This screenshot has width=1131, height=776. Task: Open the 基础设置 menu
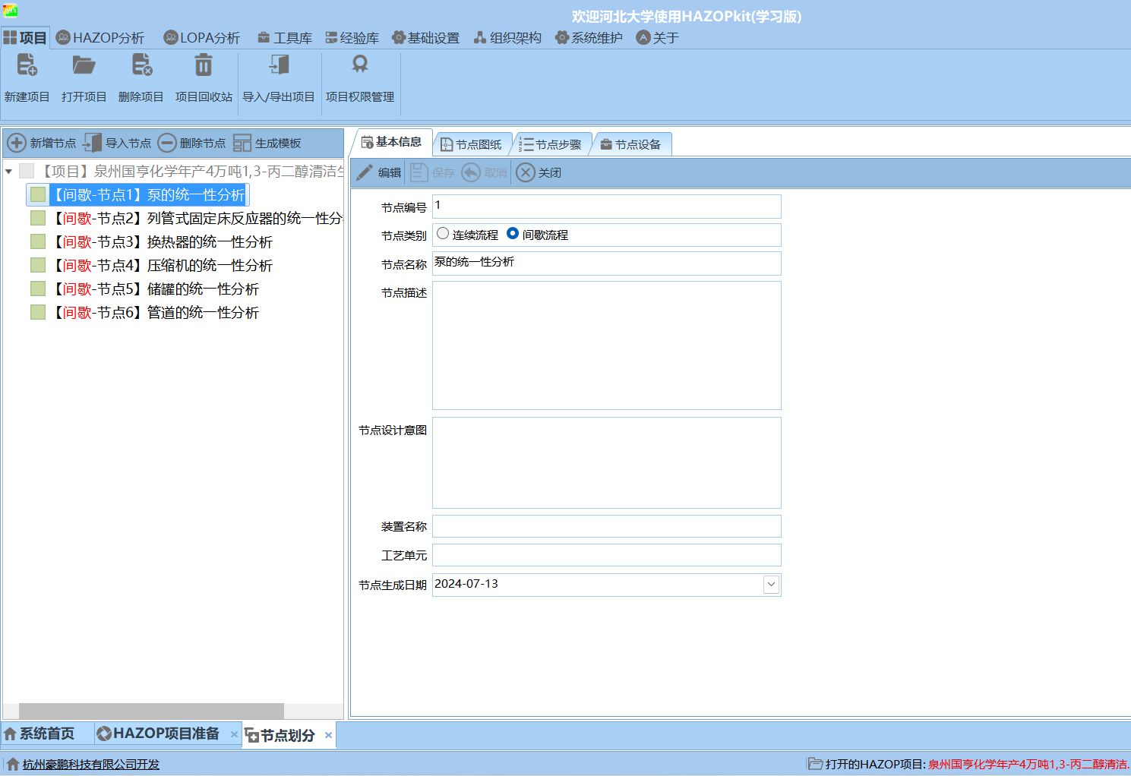point(426,38)
